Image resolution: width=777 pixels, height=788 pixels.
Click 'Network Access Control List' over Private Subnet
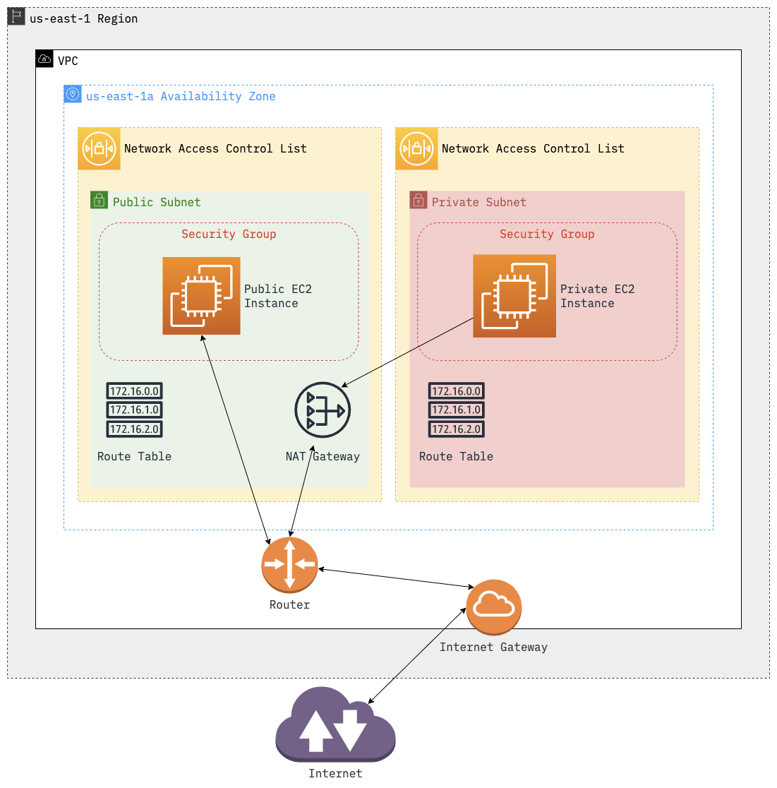pos(533,148)
